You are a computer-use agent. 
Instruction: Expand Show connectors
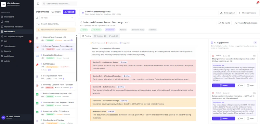tap(248, 13)
